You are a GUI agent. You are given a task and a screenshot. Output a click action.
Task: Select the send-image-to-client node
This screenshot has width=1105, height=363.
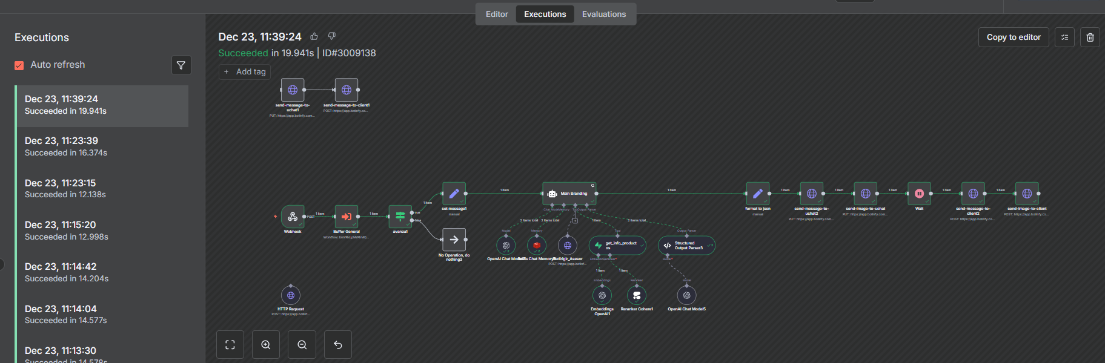tap(1027, 194)
